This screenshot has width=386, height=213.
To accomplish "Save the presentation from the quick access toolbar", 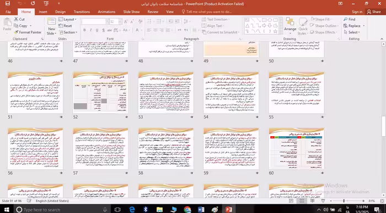I will click(x=8, y=3).
